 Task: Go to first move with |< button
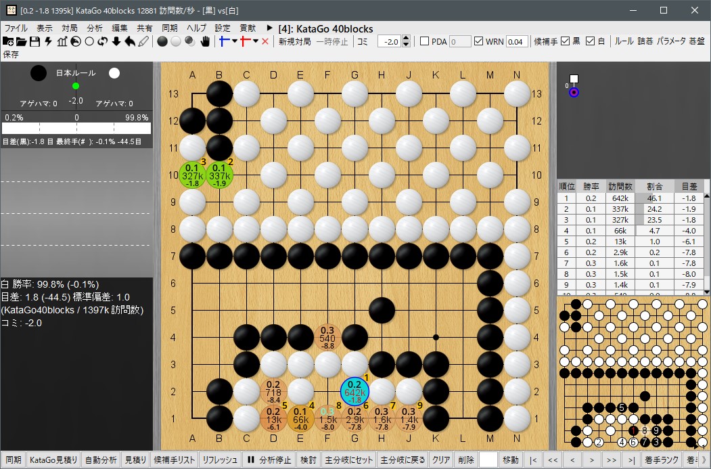(x=533, y=460)
